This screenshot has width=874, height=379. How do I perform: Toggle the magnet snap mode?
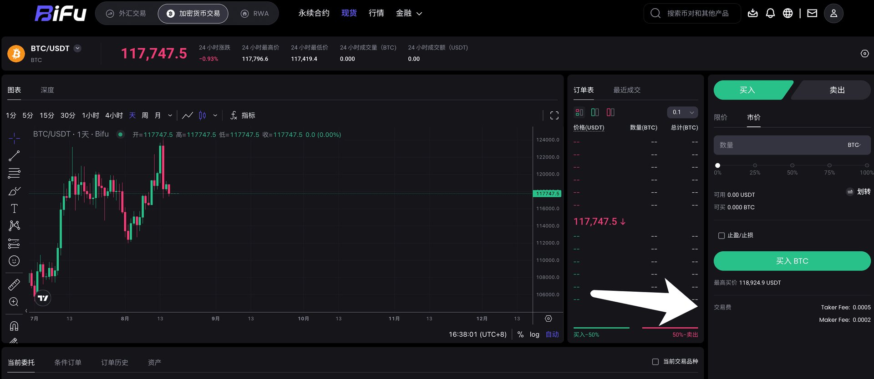[x=14, y=326]
